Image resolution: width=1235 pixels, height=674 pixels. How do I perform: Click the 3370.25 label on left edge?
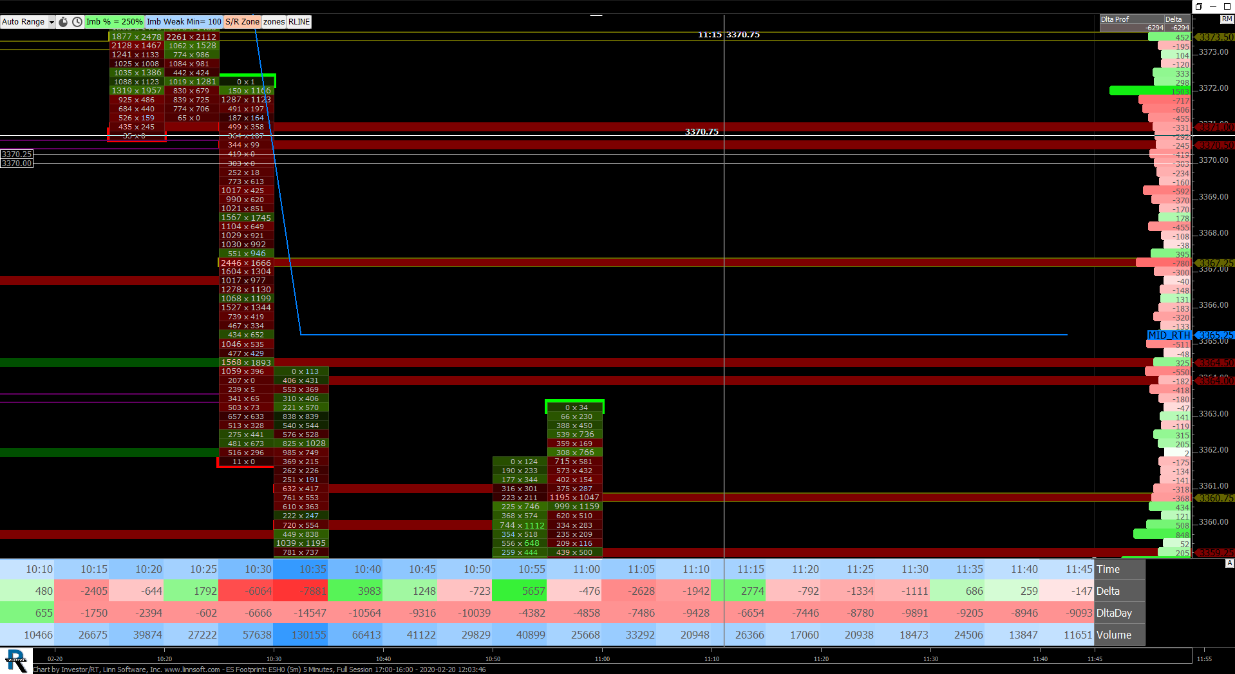tap(17, 154)
